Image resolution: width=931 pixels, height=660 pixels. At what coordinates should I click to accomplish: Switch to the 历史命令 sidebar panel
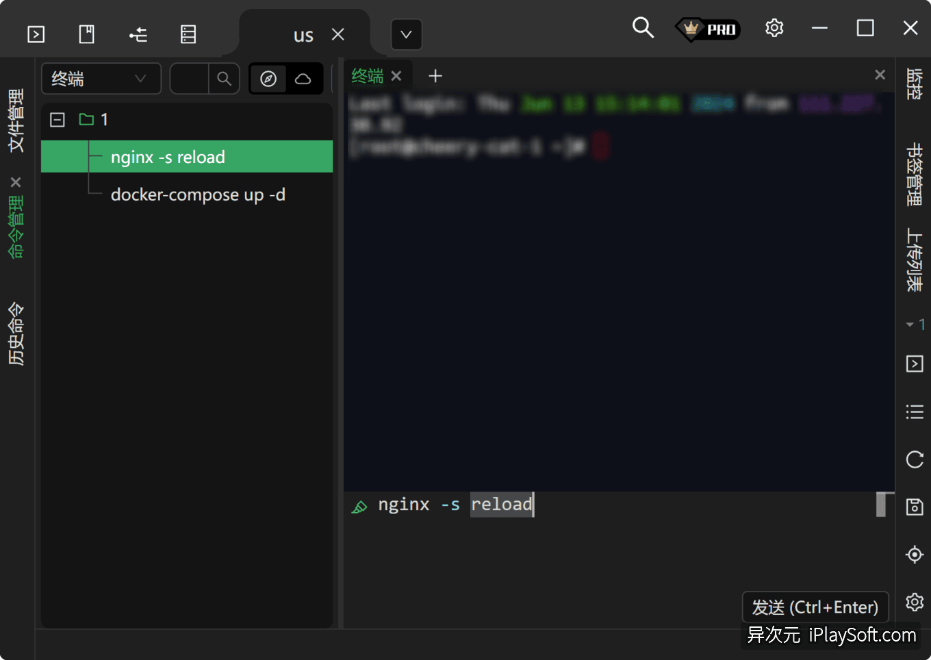point(16,333)
